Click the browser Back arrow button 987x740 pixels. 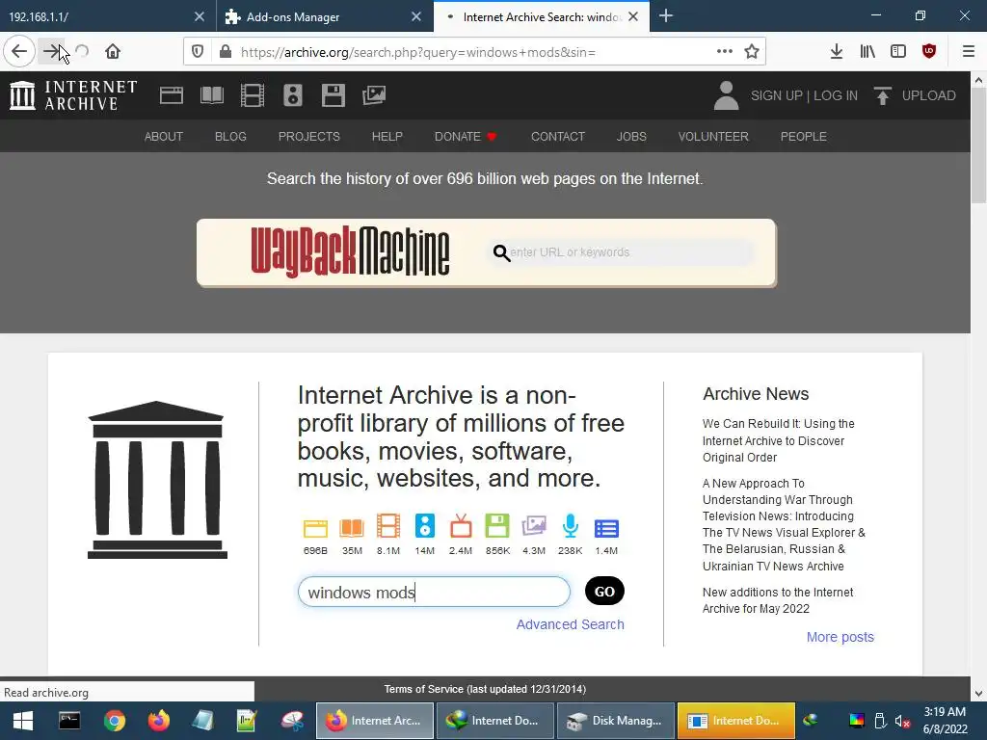pyautogui.click(x=19, y=52)
